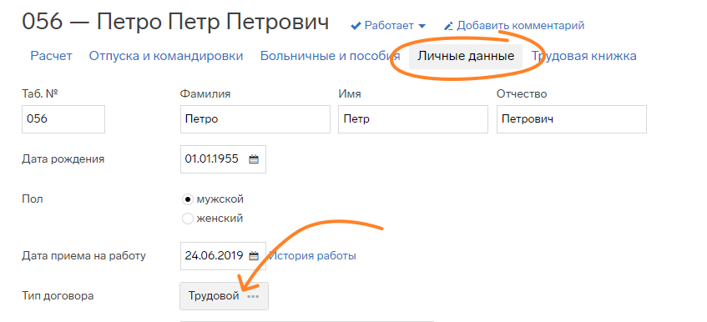The image size is (707, 322).
Task: Click the Дата приема на работу date field
Action: click(x=223, y=256)
